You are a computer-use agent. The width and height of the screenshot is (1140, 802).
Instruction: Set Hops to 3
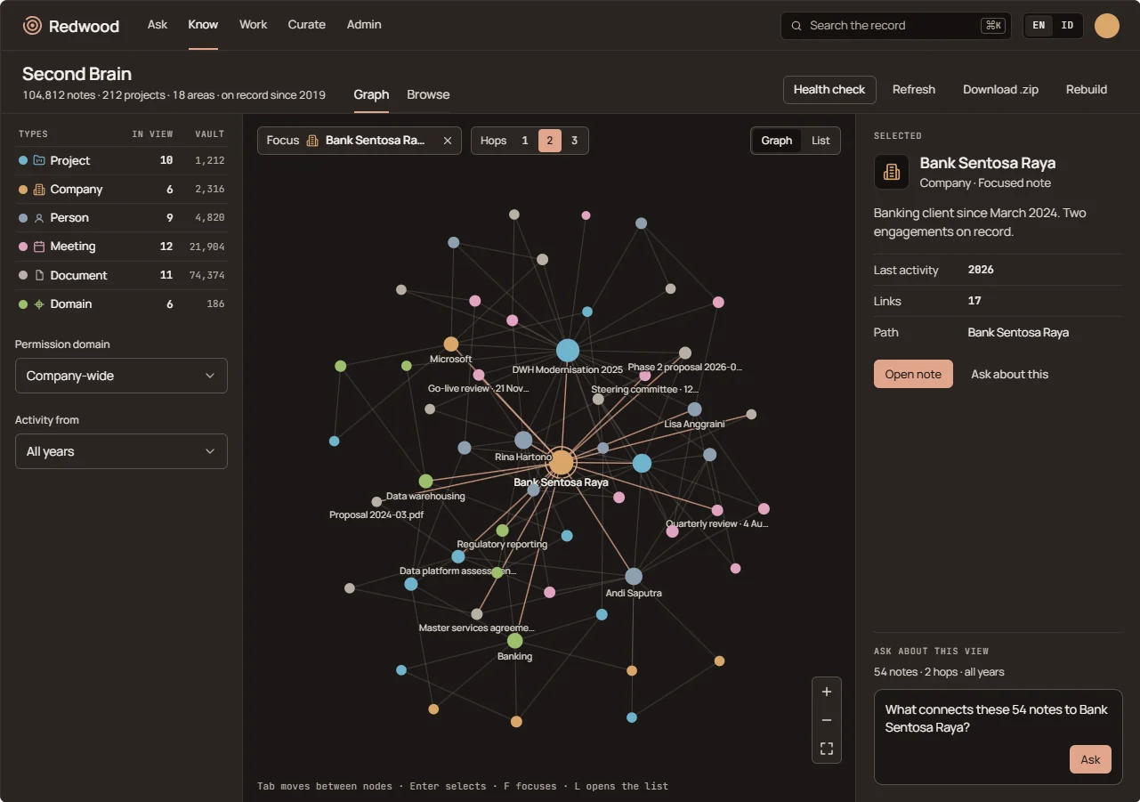575,141
